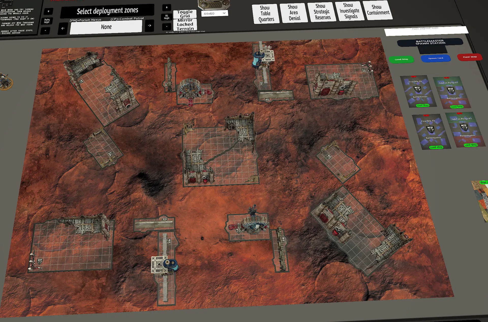488x322 pixels.
Task: Click BTTF shield emblem on lower-left ruin footprint
Action: (x=40, y=261)
